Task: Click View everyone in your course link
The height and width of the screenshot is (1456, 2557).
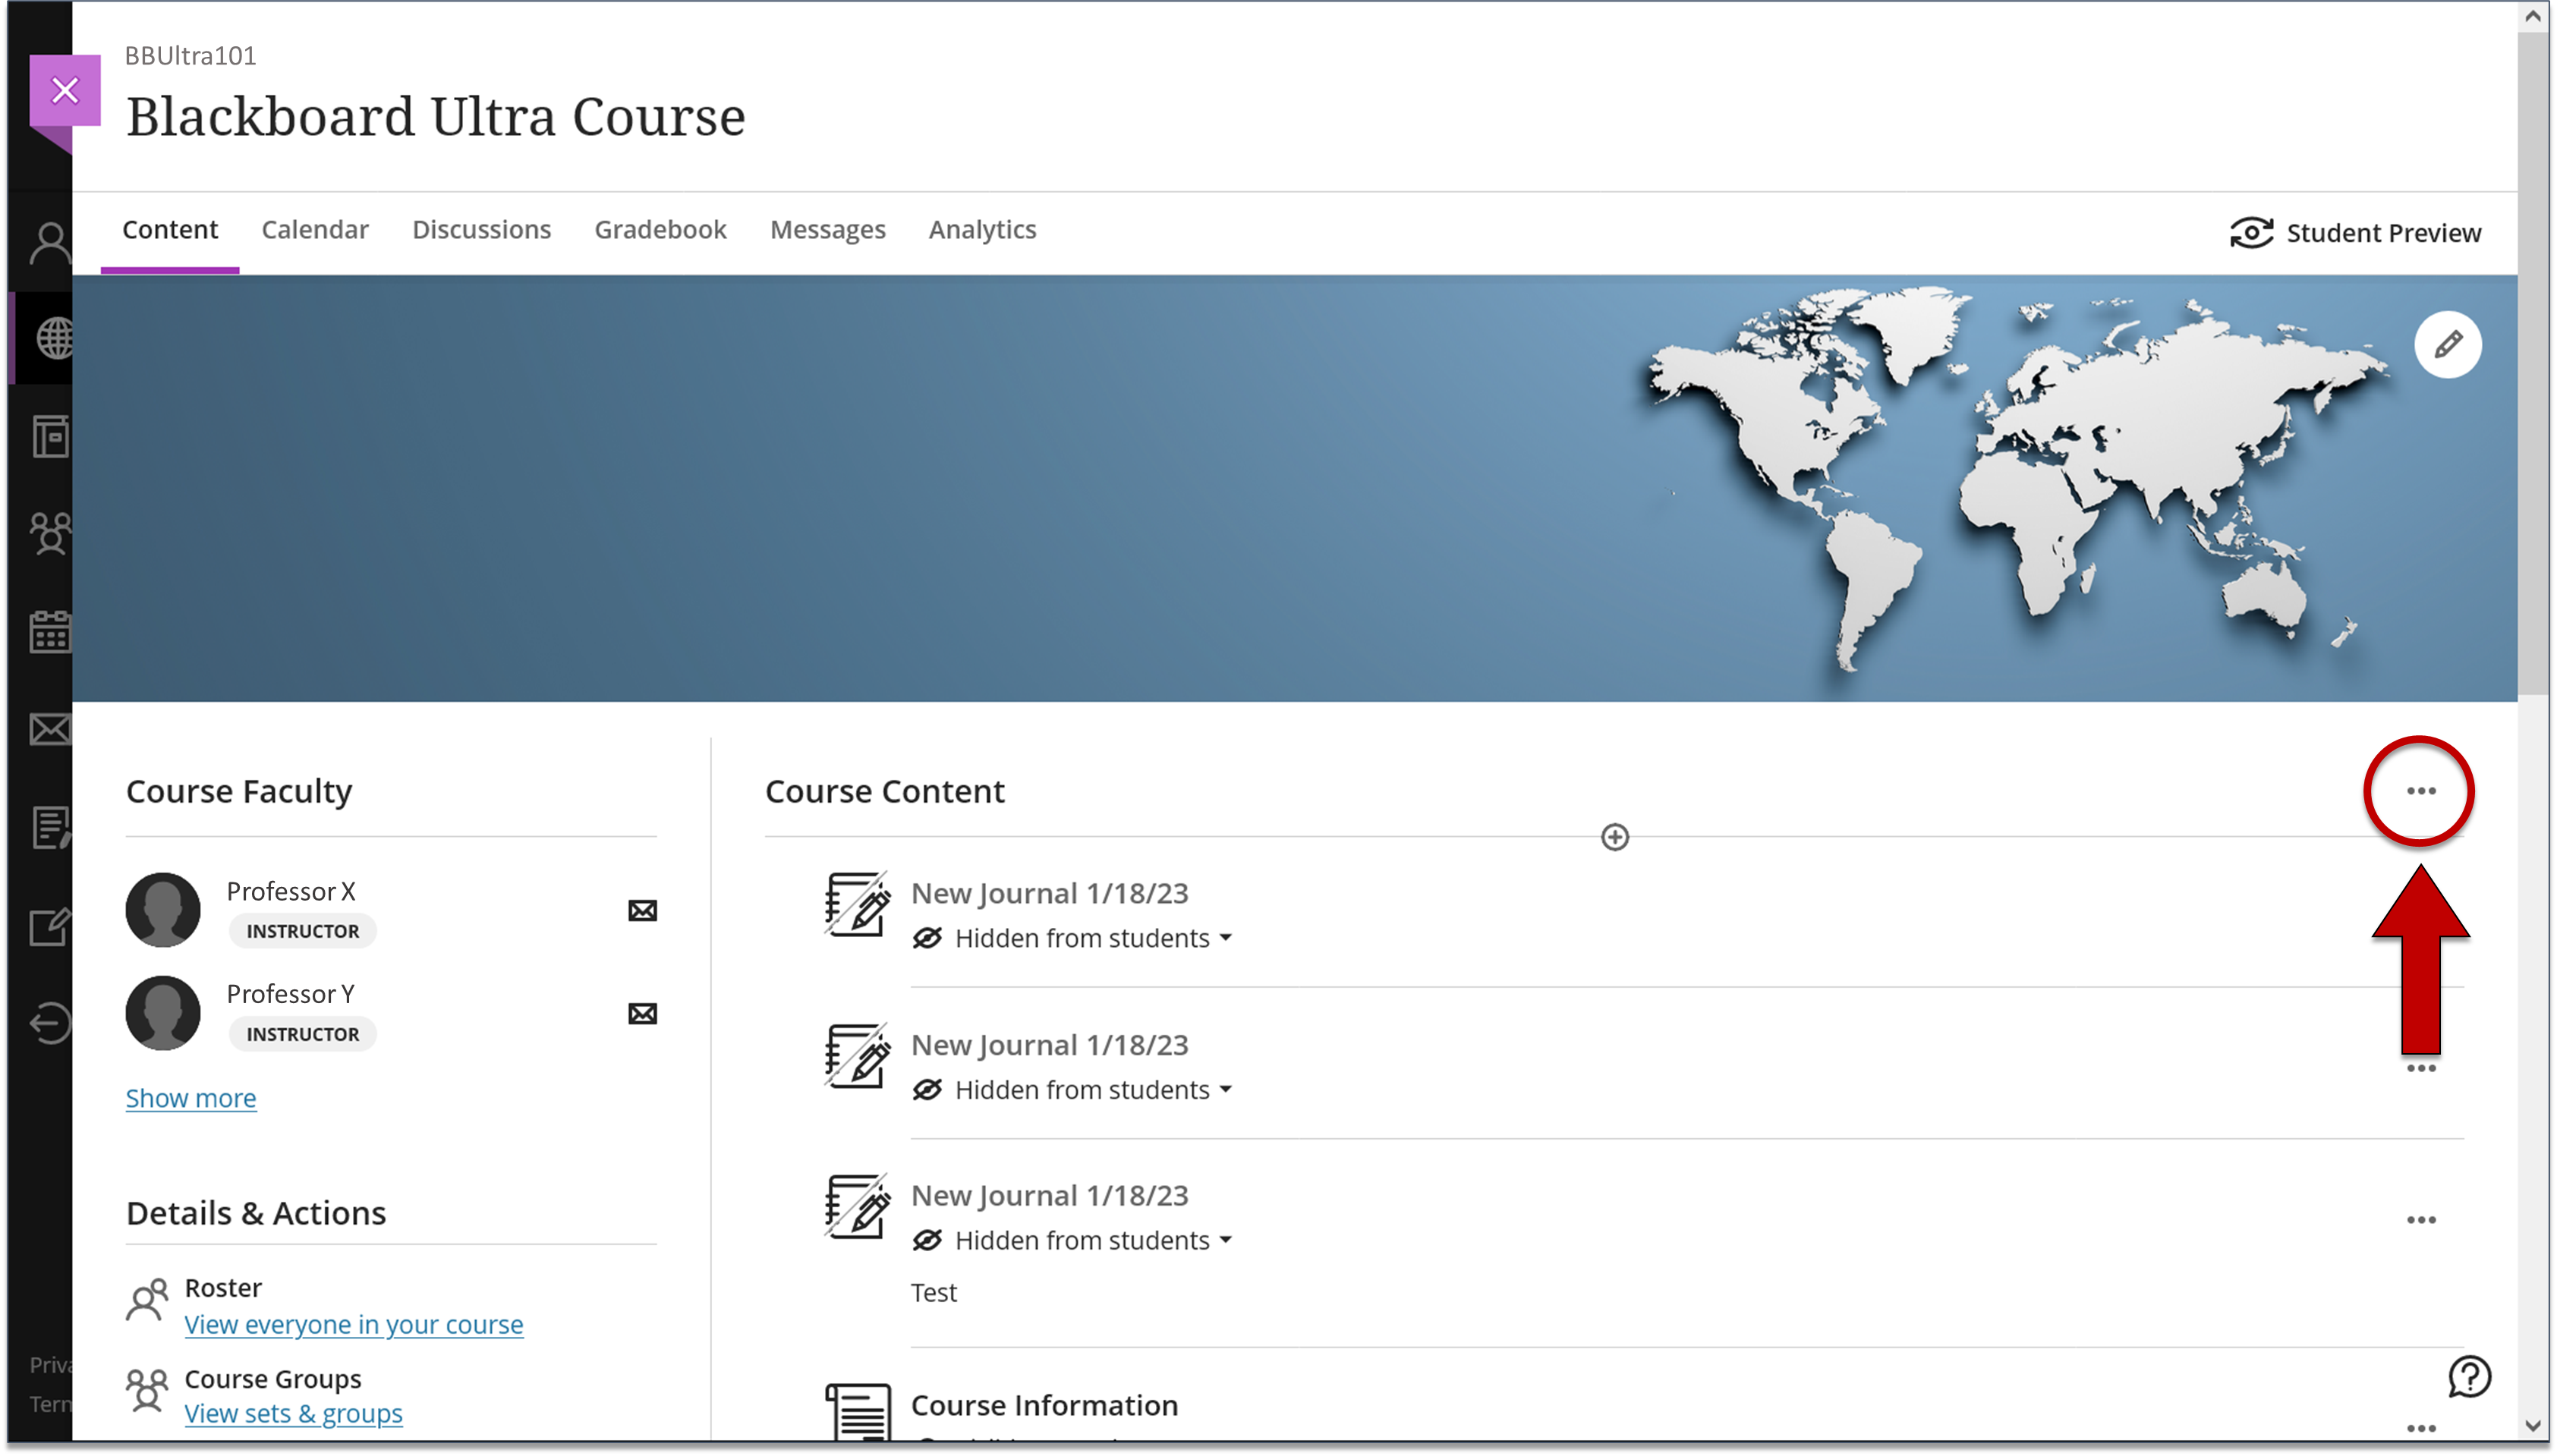Action: coord(354,1324)
